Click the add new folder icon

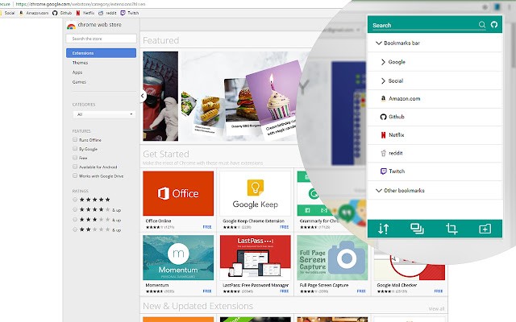tap(485, 229)
